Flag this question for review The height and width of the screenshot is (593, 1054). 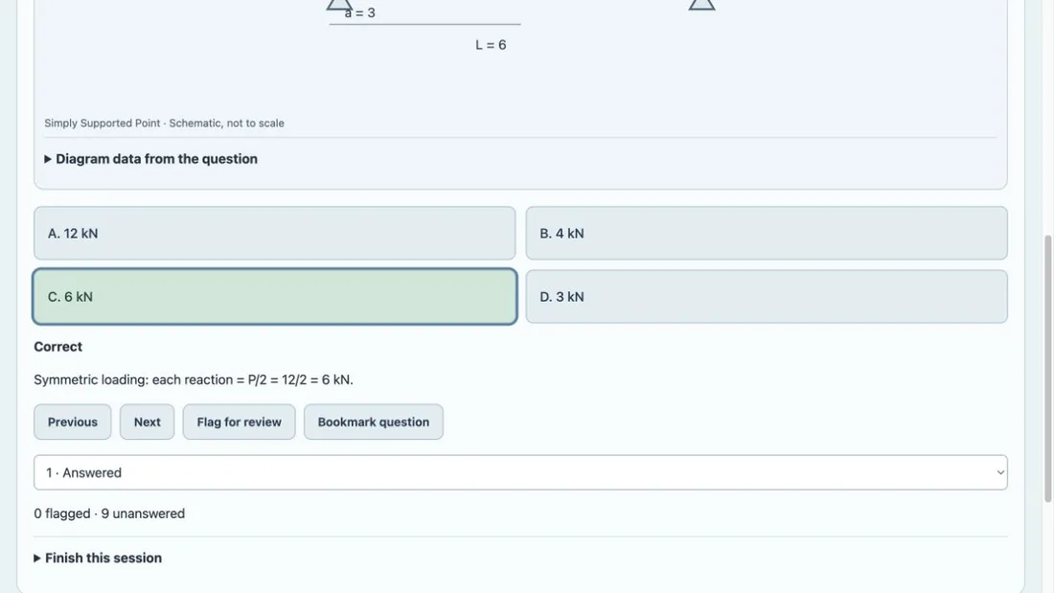tap(239, 422)
